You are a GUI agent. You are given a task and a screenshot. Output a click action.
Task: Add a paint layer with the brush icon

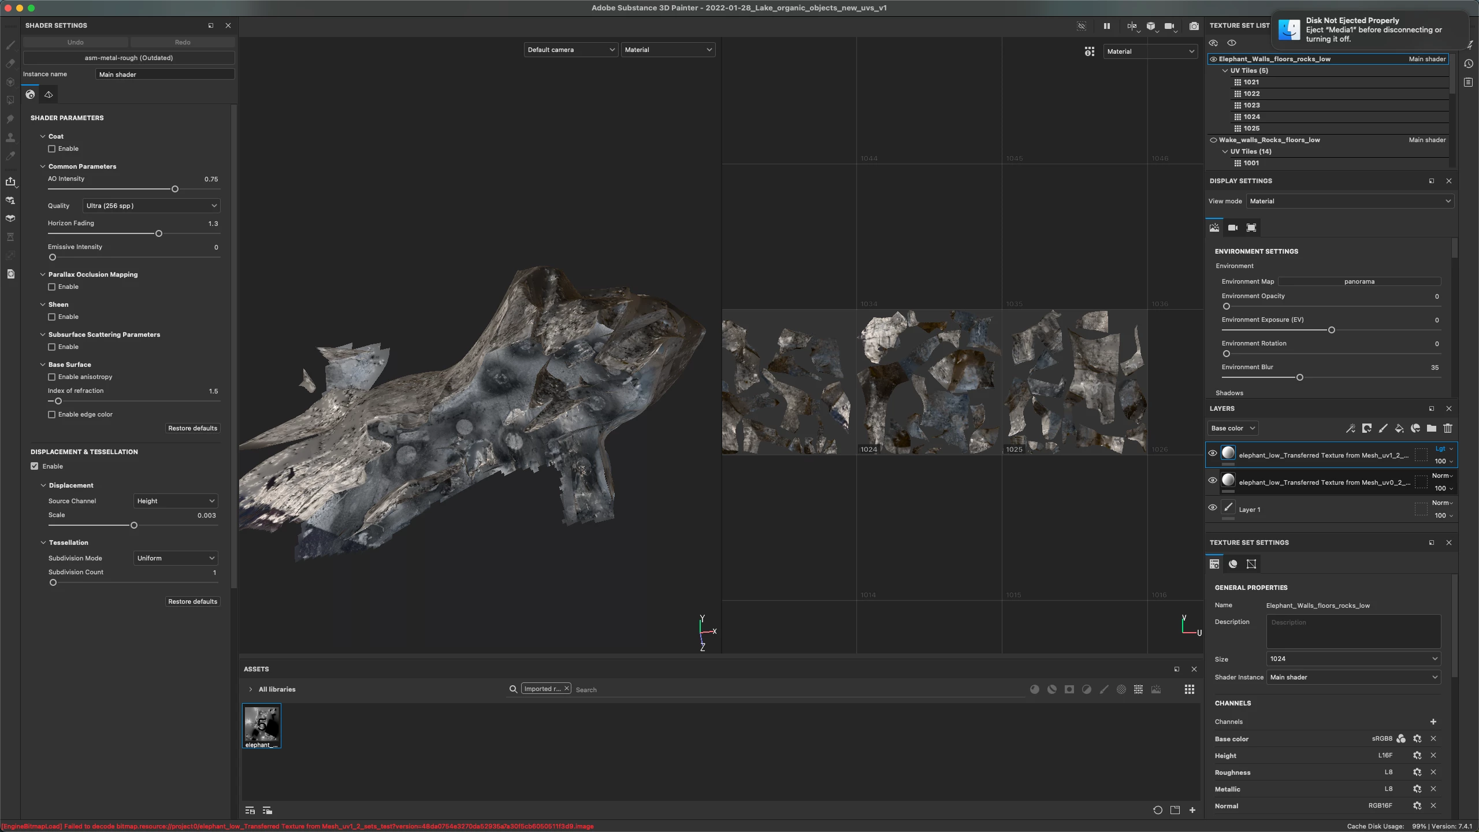[x=1383, y=428]
